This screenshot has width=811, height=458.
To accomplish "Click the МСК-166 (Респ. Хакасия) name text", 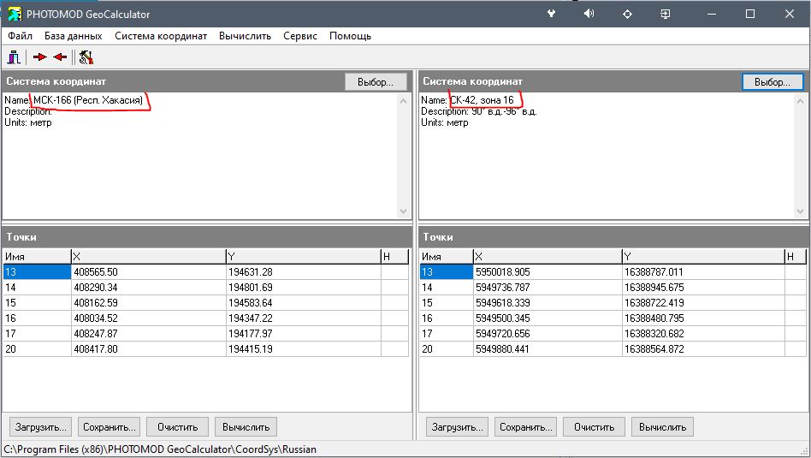I will 88,100.
